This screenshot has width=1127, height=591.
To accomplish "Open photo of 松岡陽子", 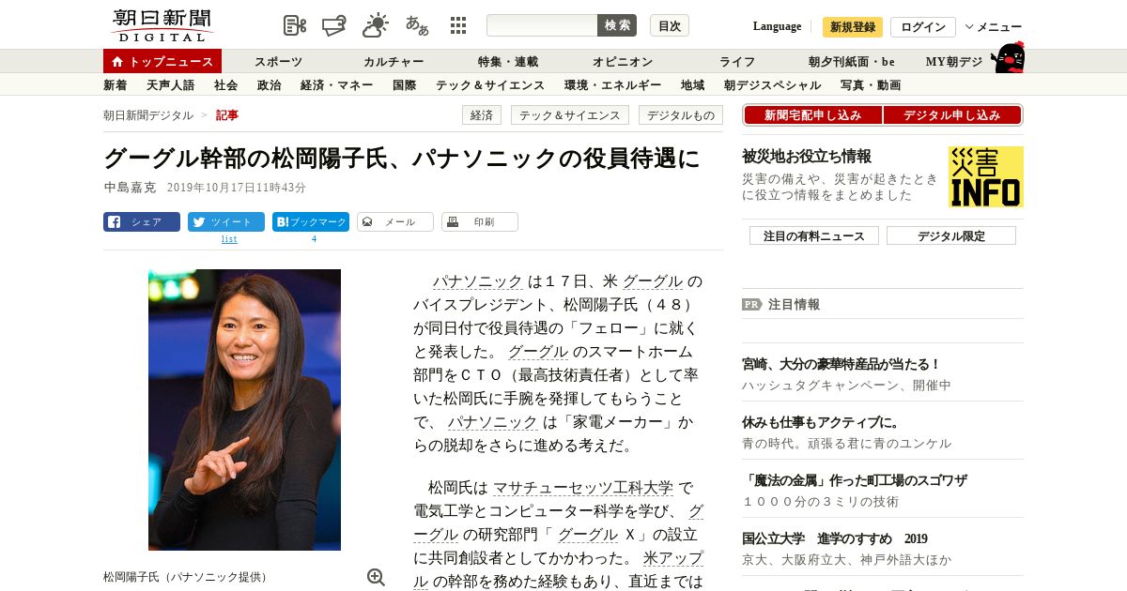I will coord(244,410).
